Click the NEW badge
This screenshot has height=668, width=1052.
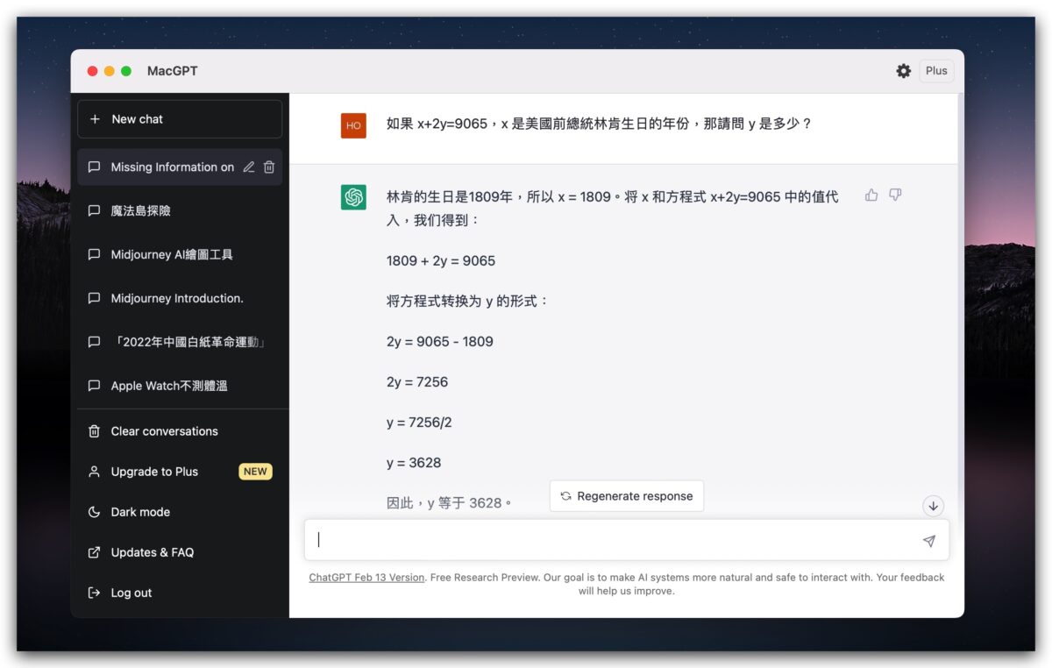[255, 472]
